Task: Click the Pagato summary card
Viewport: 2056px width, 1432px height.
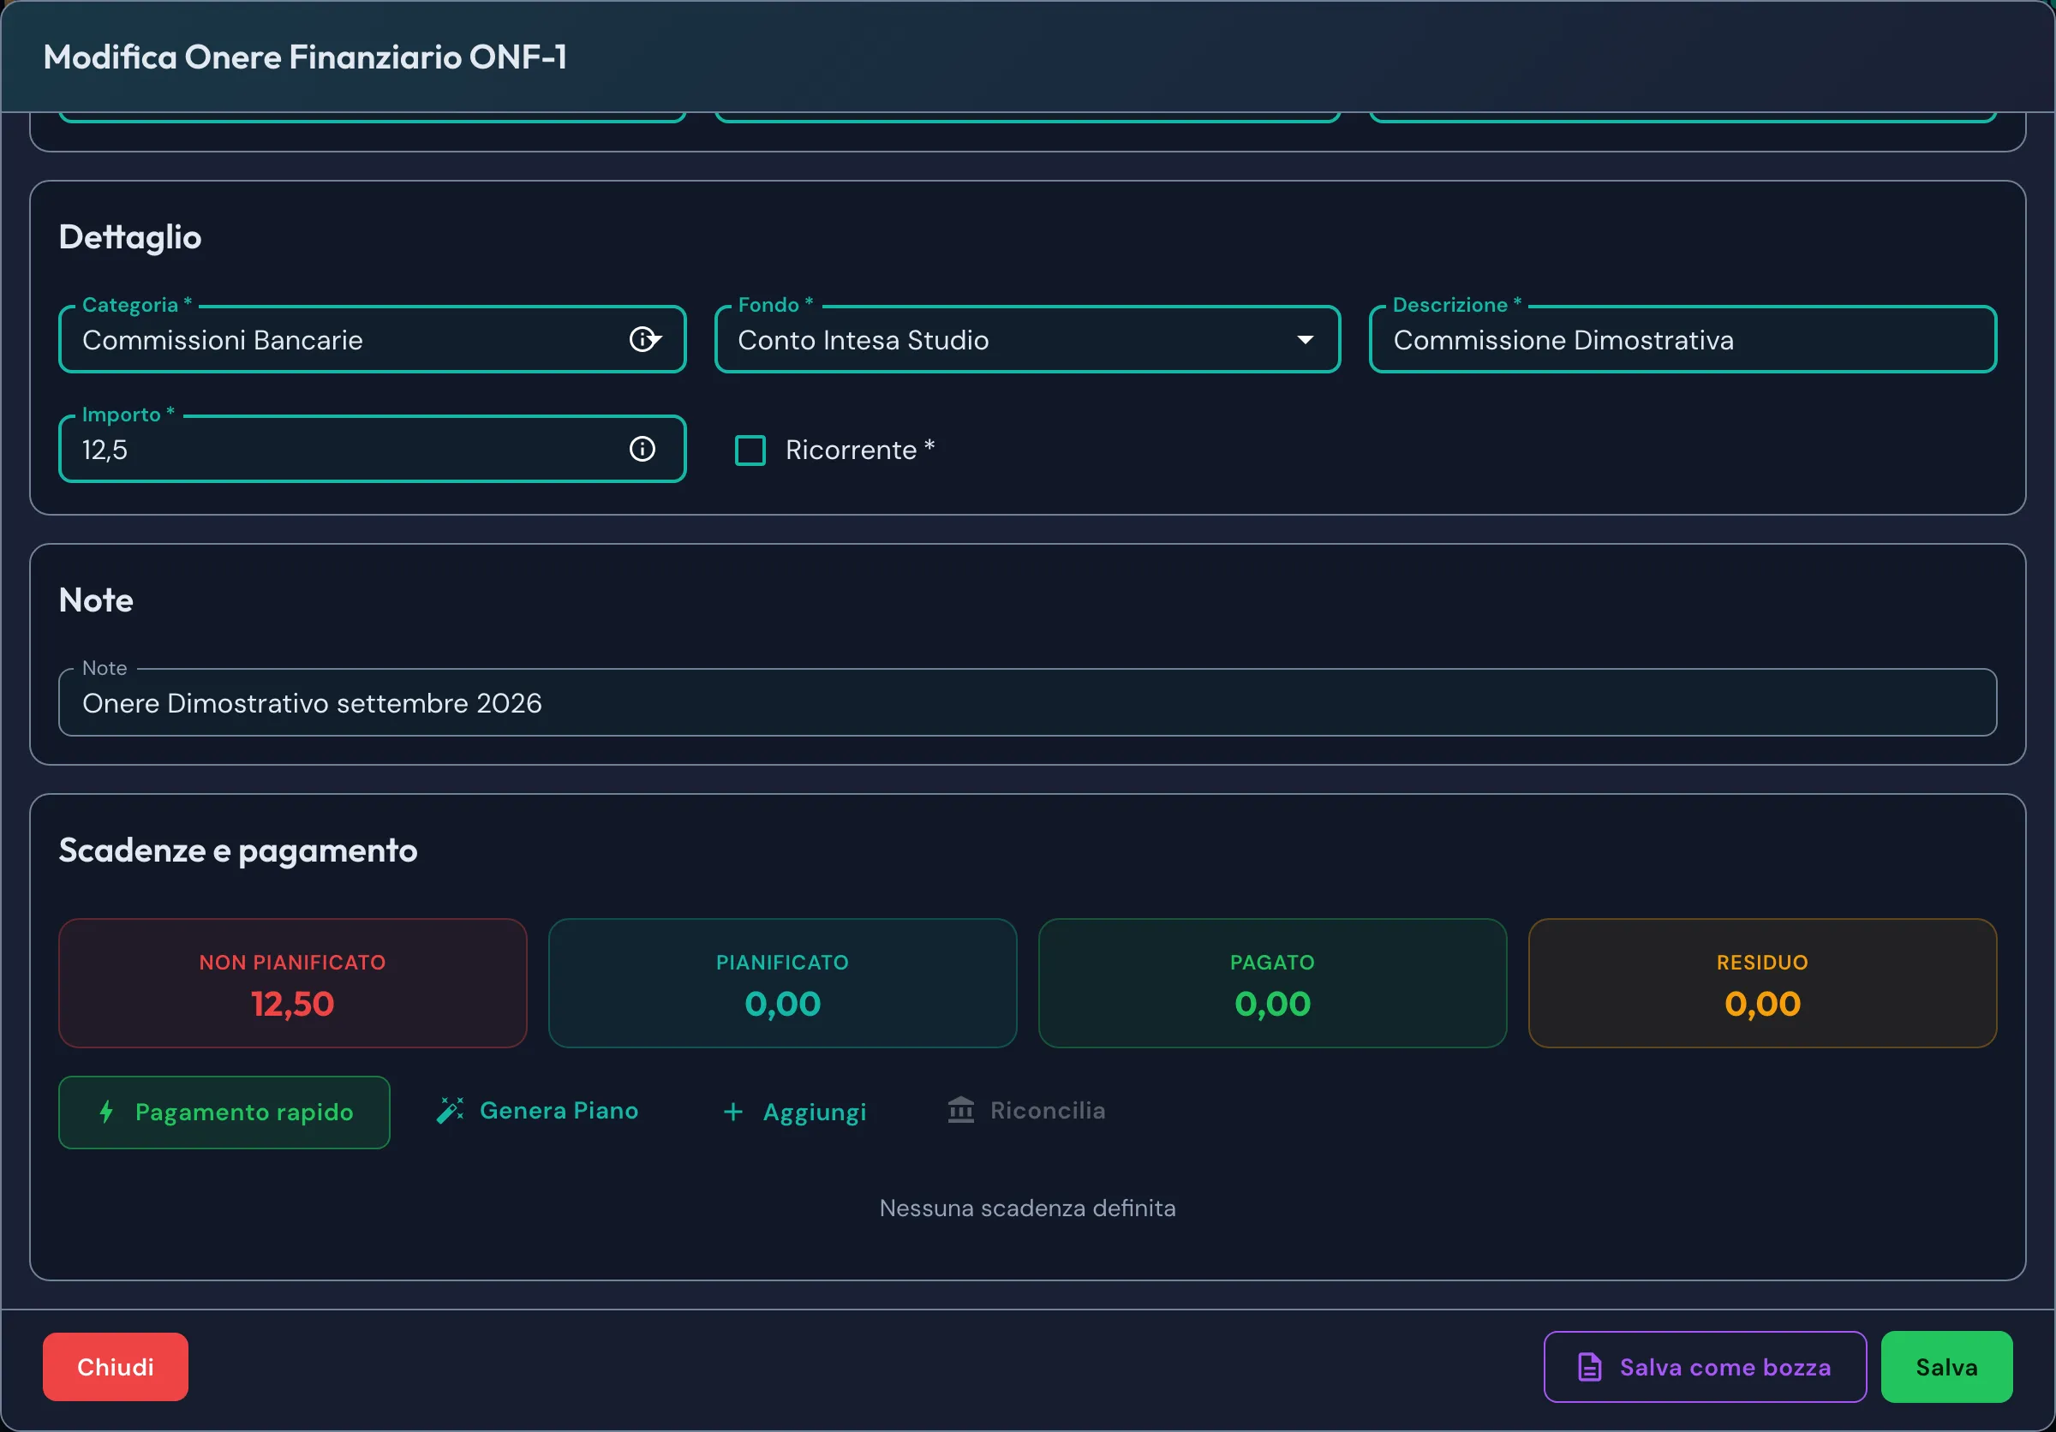Action: coord(1272,982)
